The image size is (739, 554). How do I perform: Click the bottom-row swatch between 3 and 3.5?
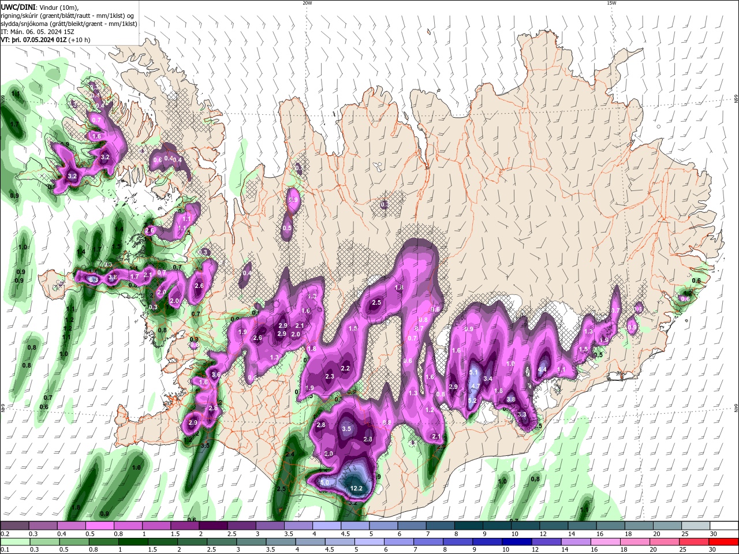tap(251, 542)
